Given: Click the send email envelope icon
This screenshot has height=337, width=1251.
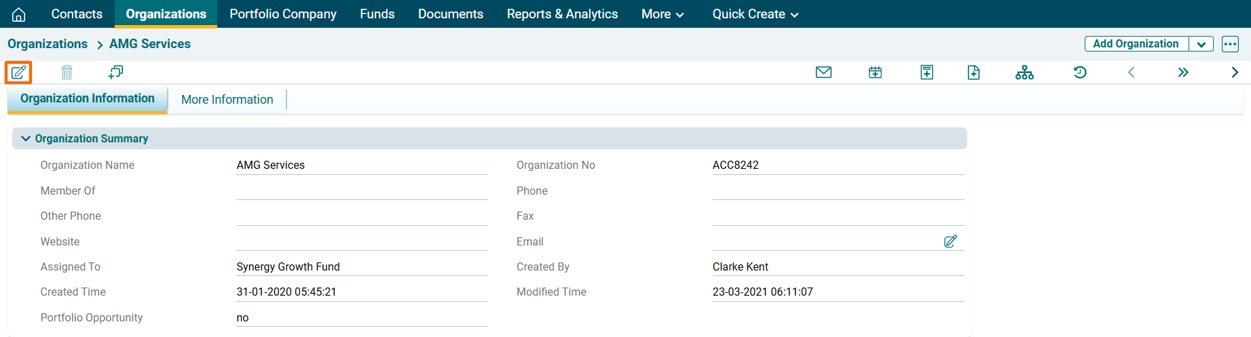Looking at the screenshot, I should [x=823, y=72].
